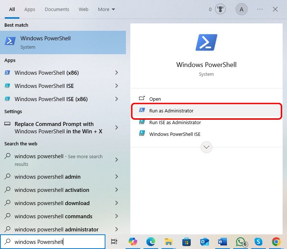Screen dimensions: 287x249
Task: Switch to the Documents search tab
Action: pyautogui.click(x=57, y=10)
